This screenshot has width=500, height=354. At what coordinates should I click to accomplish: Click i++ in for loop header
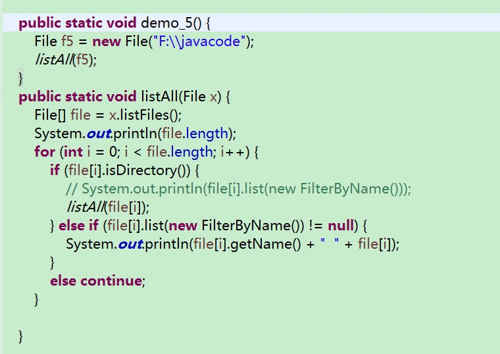tap(232, 152)
